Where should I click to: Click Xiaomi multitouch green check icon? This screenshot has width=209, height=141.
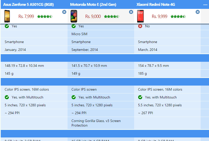[x=140, y=97]
